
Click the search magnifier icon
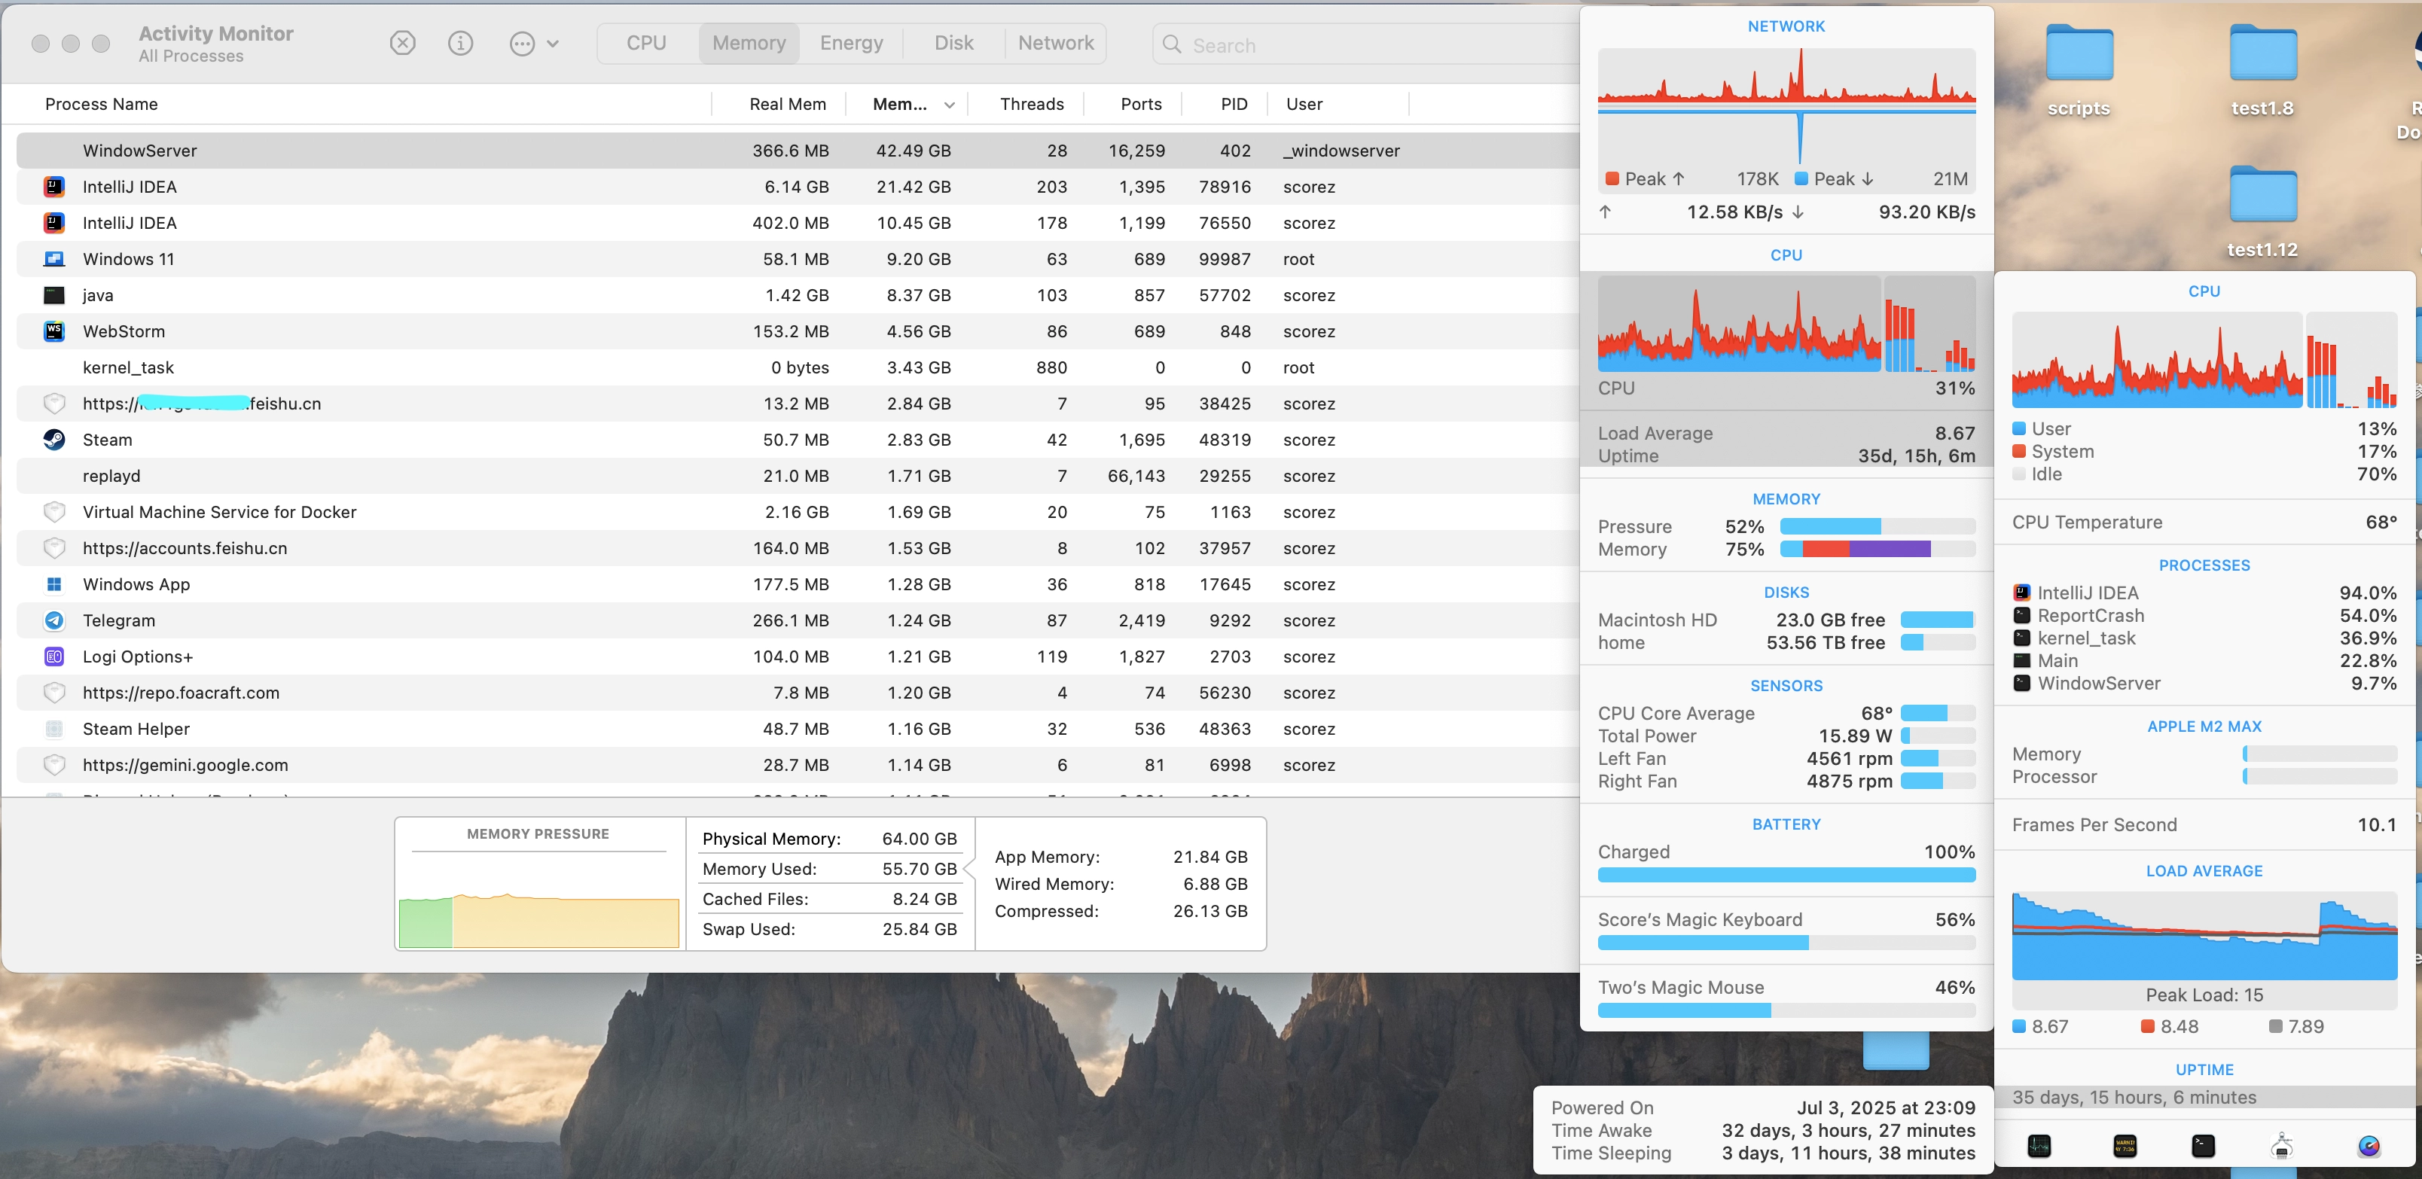coord(1172,45)
